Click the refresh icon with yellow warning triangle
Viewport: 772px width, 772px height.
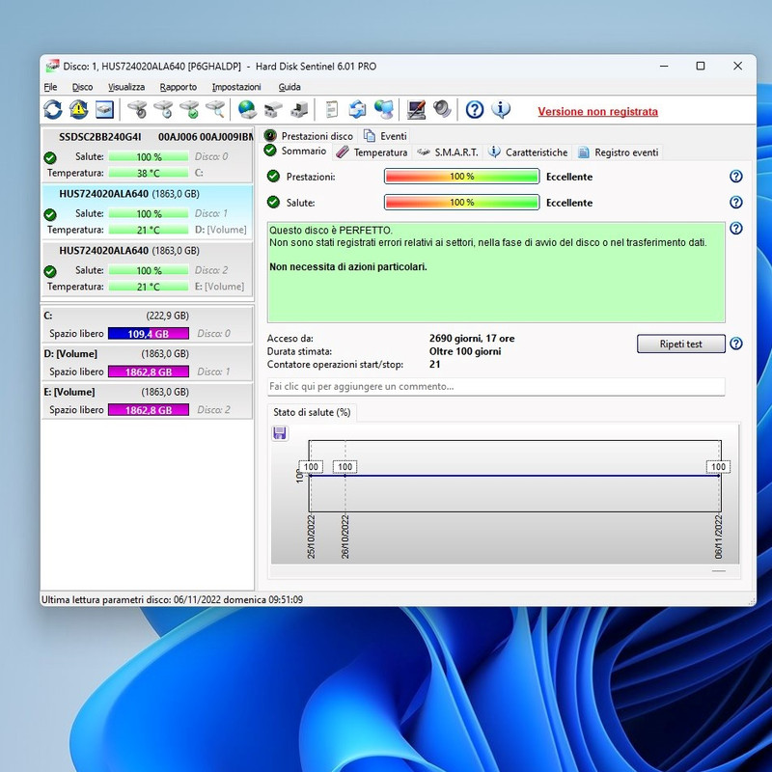click(78, 109)
